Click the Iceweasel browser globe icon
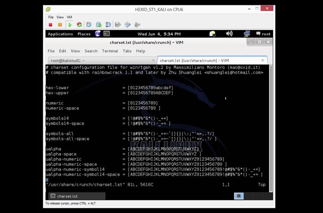Screen dimensions: 323x213 pos(98,33)
